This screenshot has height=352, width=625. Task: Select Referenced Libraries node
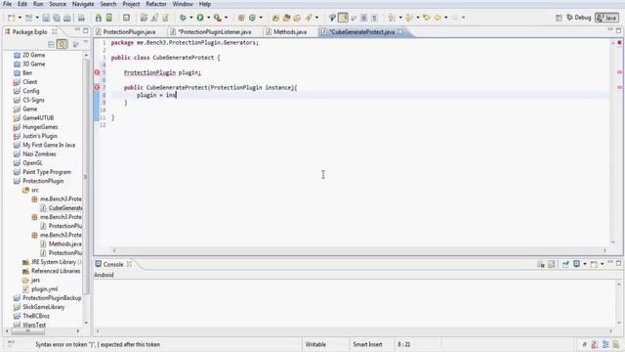56,271
